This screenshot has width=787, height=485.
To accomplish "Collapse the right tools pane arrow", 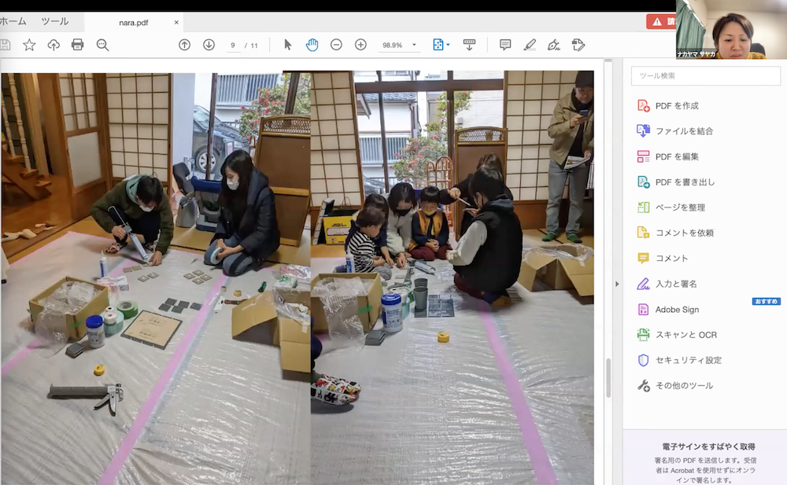I will click(616, 284).
